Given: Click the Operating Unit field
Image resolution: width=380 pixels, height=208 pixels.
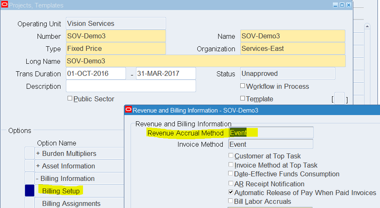Looking at the screenshot, I should (116, 23).
